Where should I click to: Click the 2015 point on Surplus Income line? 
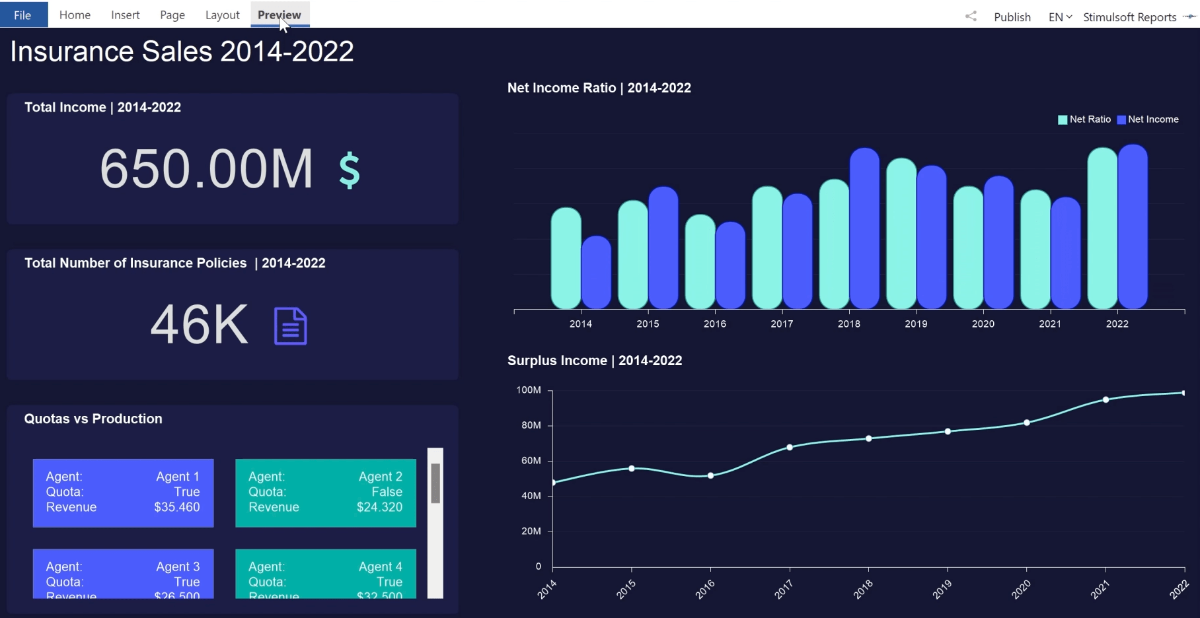pyautogui.click(x=632, y=469)
